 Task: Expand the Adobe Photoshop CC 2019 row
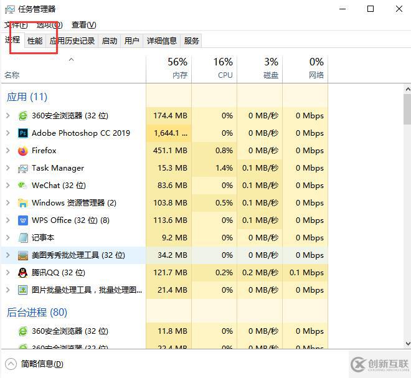(x=8, y=133)
